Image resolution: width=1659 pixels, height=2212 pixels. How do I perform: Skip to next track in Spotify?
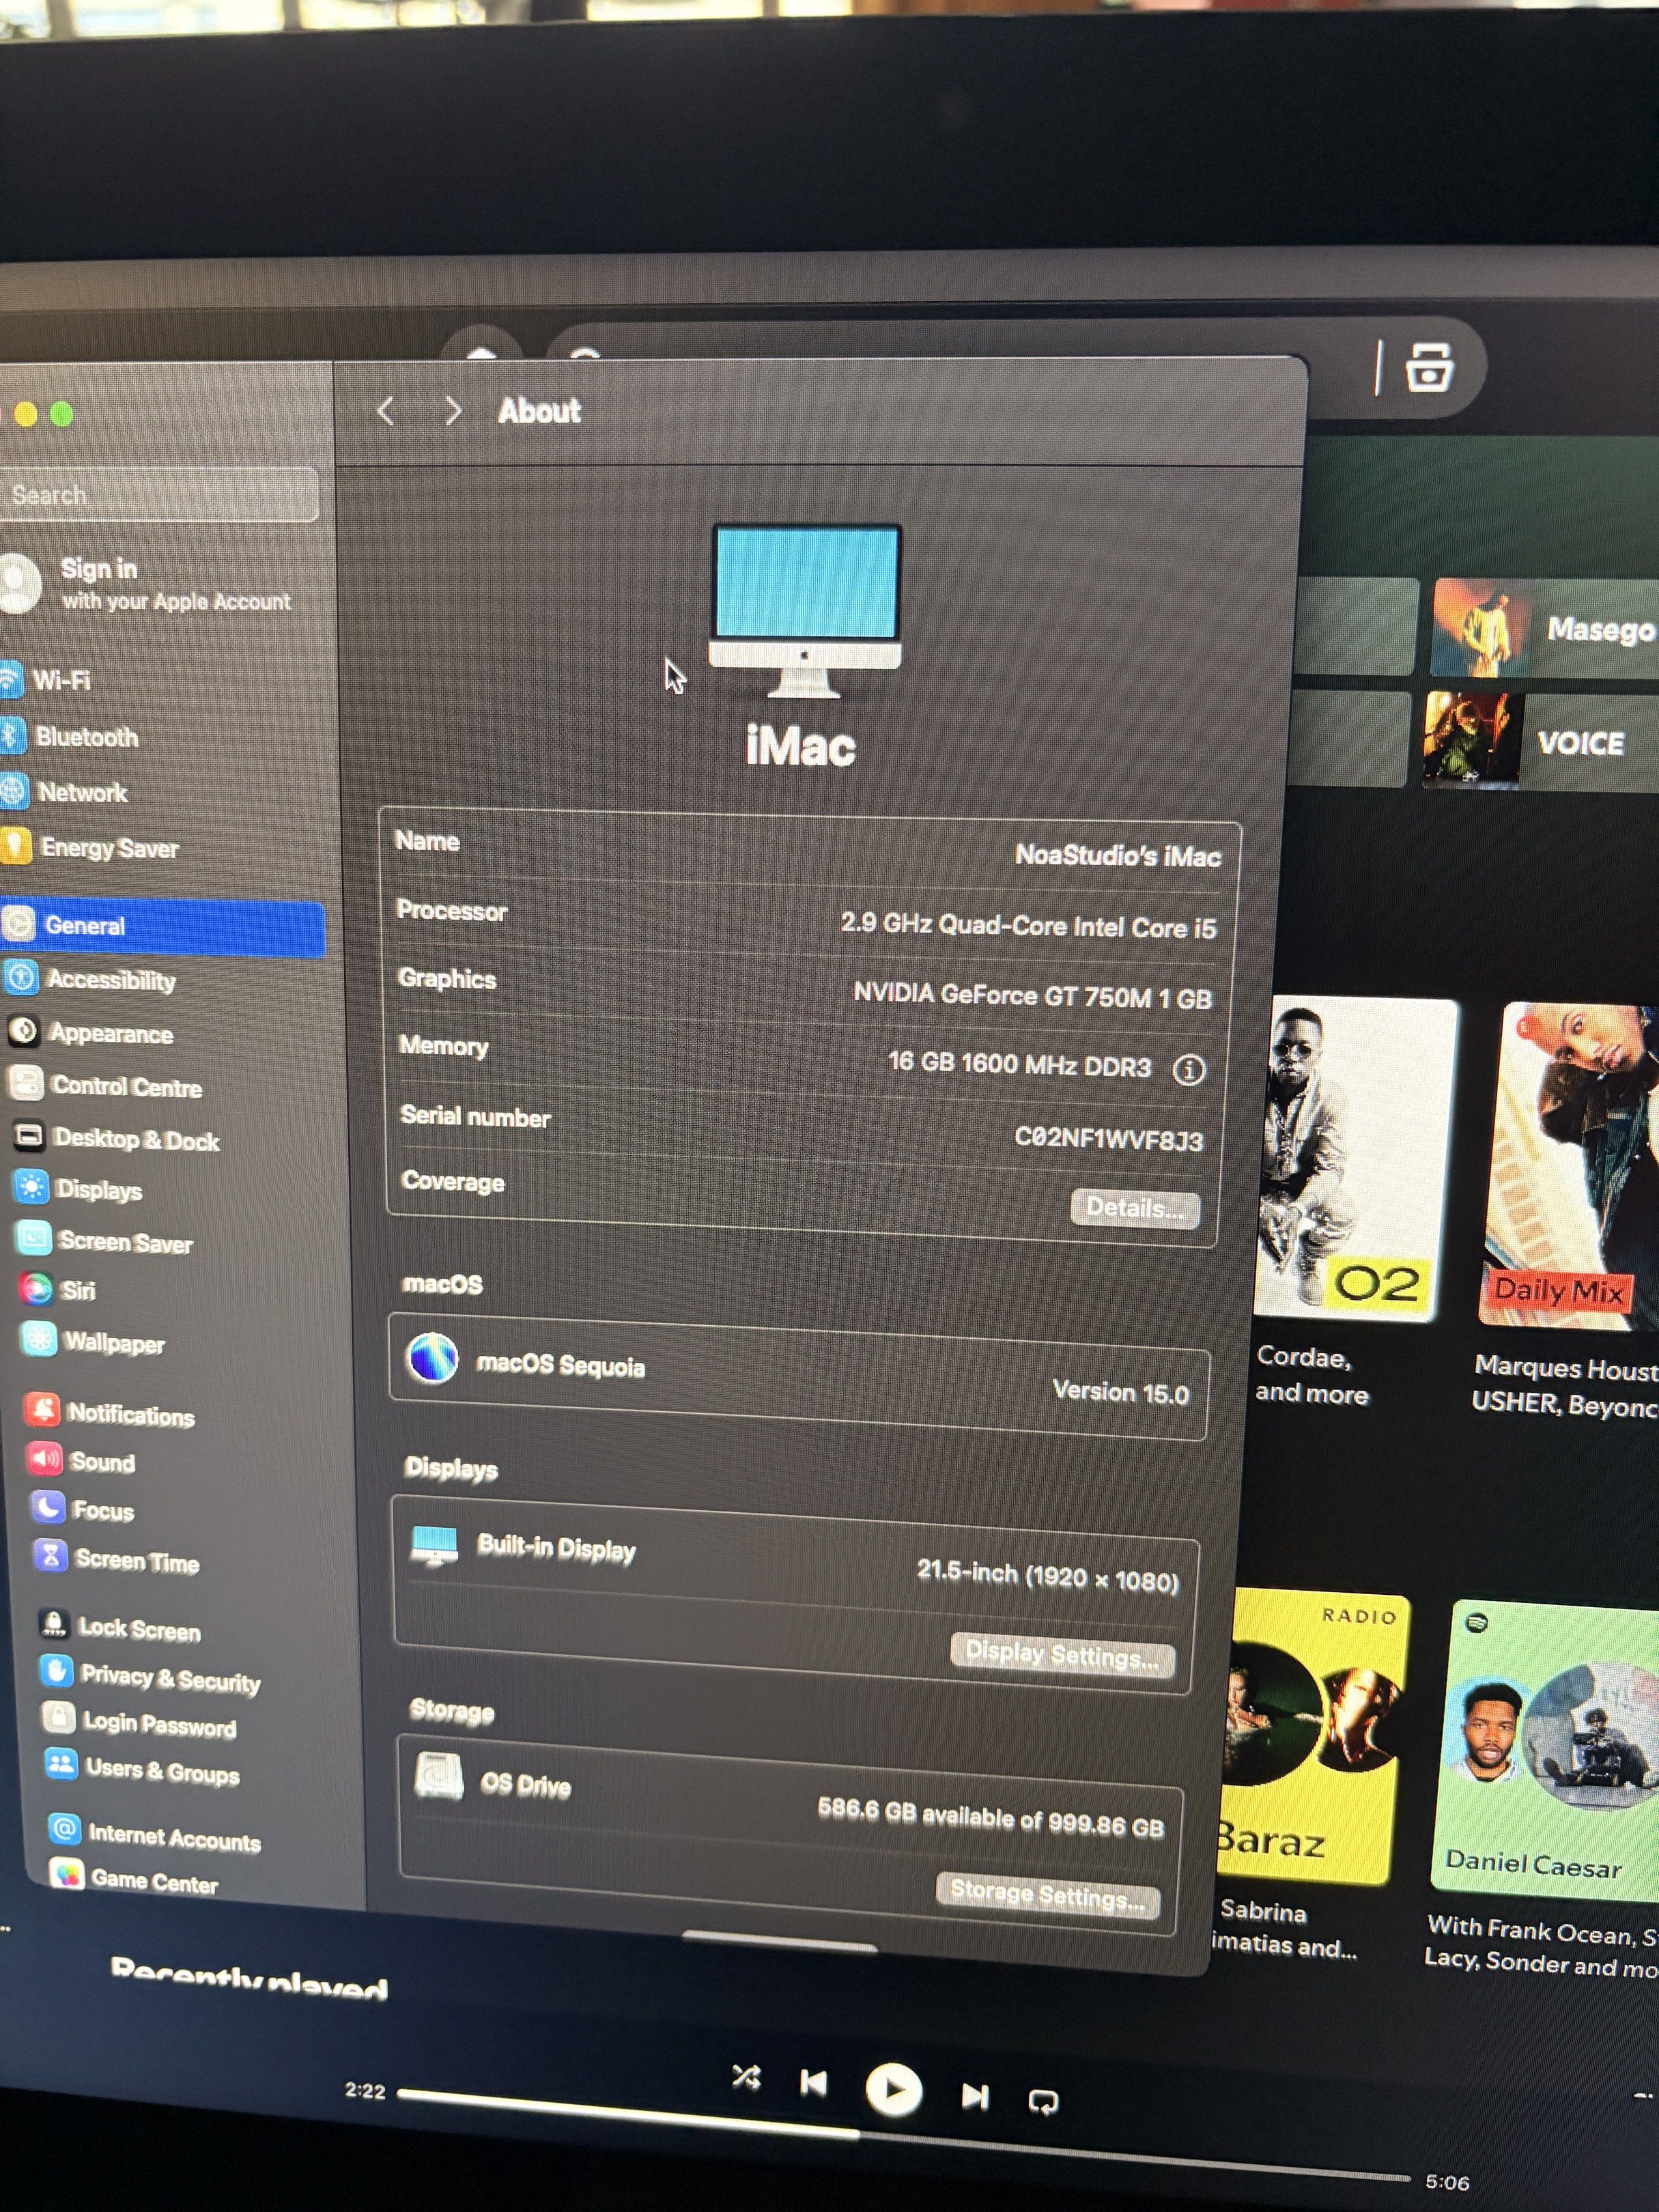[x=975, y=2096]
